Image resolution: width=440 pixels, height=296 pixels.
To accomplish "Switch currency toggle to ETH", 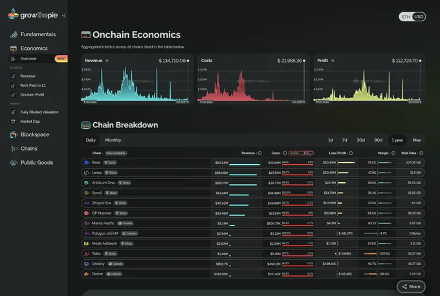I will 406,17.
